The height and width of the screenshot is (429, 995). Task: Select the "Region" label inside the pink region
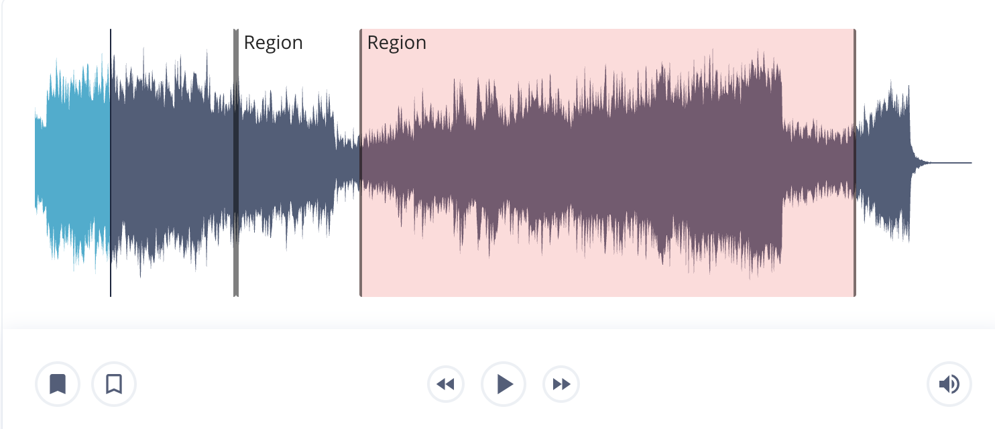pyautogui.click(x=397, y=43)
